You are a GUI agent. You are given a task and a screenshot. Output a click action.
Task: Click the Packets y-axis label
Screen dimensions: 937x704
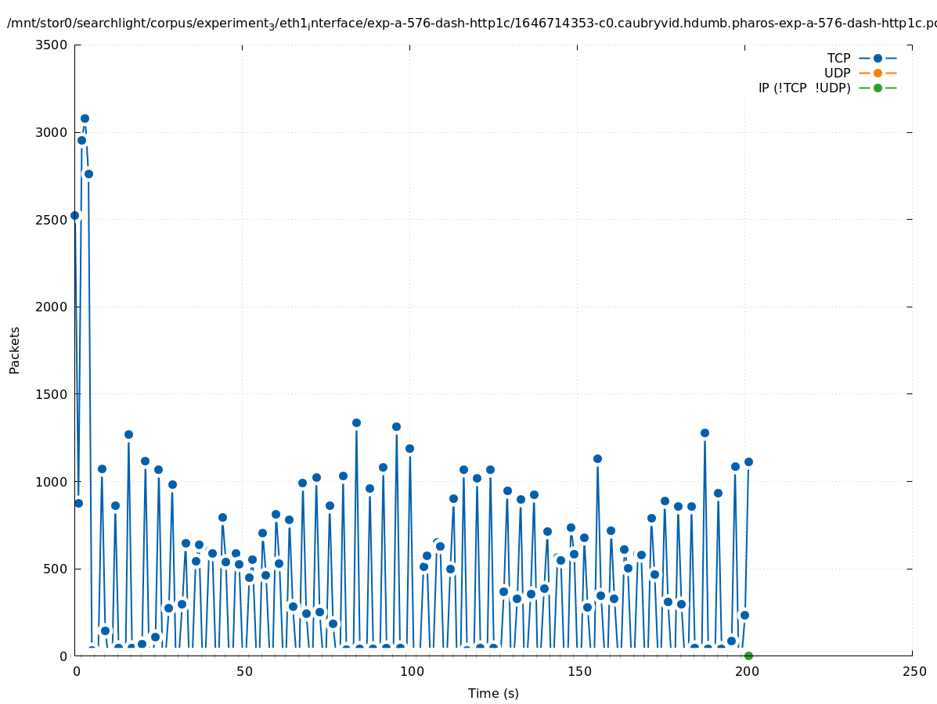pos(15,350)
